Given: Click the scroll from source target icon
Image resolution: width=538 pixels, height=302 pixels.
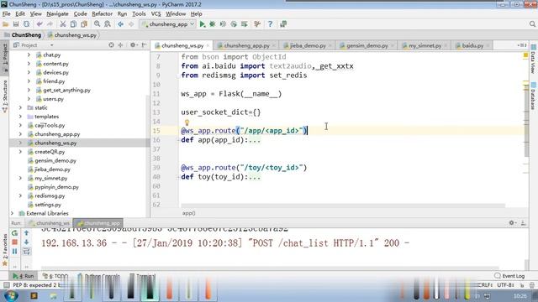Looking at the screenshot, I should [111, 44].
